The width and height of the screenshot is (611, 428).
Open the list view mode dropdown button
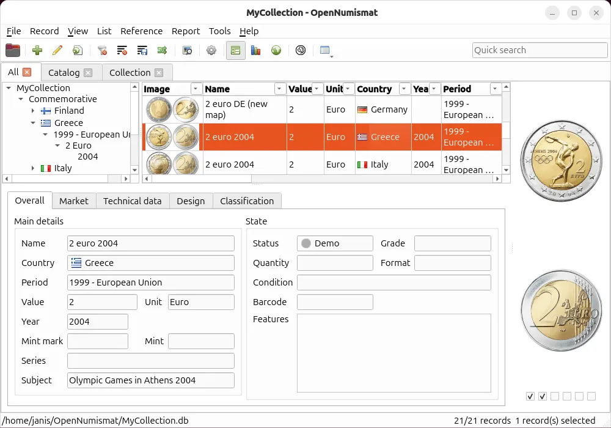pos(326,51)
